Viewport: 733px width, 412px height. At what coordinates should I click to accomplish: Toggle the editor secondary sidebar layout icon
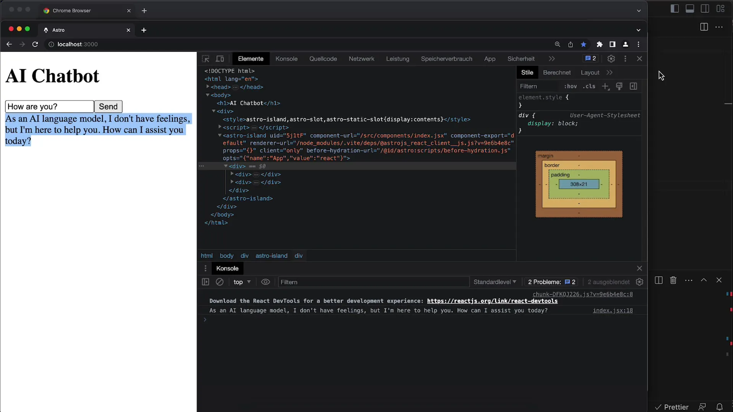click(705, 9)
